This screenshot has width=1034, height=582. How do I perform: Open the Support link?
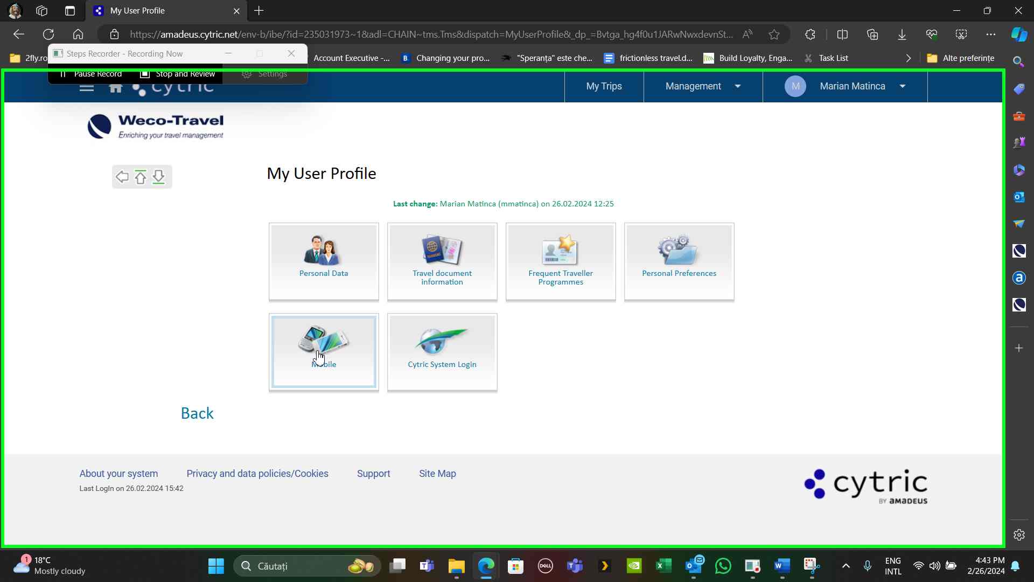[x=373, y=474]
